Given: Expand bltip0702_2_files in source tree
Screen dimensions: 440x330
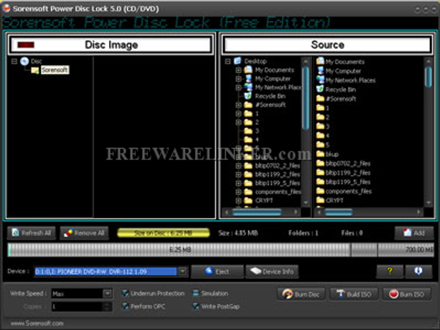Looking at the screenshot, I should point(238,166).
